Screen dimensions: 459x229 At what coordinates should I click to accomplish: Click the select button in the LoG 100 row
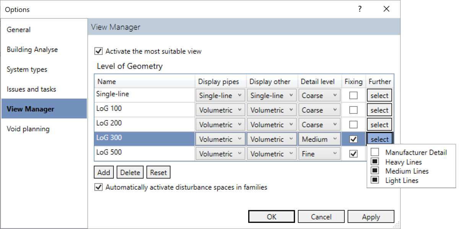click(x=379, y=110)
